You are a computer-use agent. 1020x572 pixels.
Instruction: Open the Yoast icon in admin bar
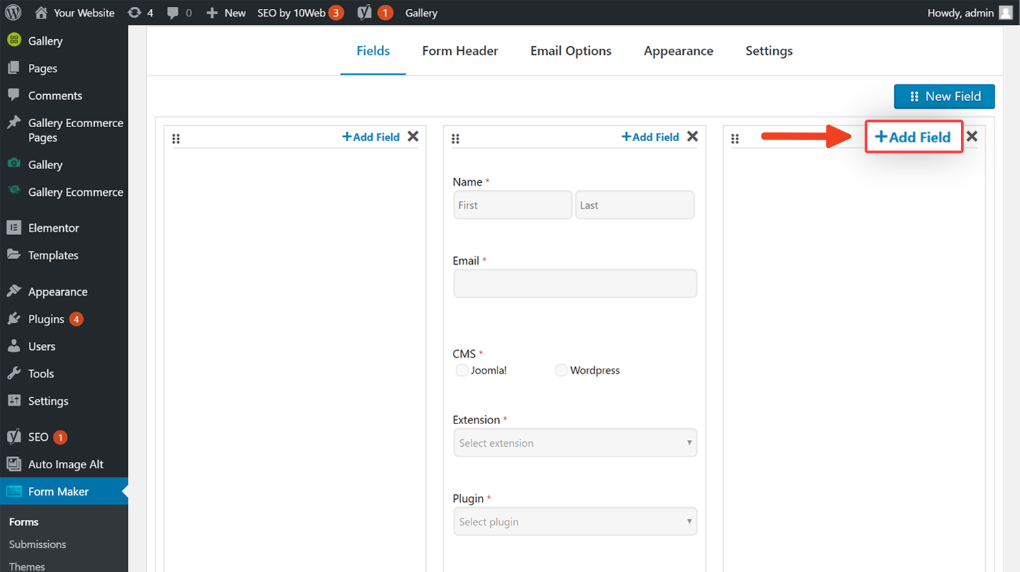coord(365,12)
